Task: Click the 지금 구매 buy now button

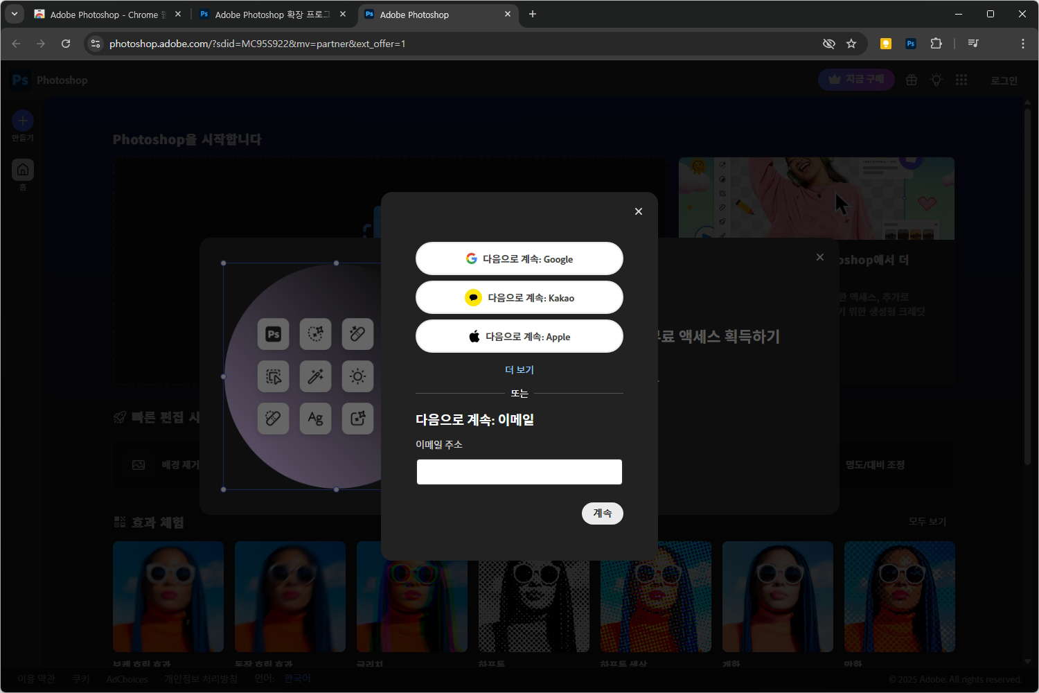Action: [857, 80]
